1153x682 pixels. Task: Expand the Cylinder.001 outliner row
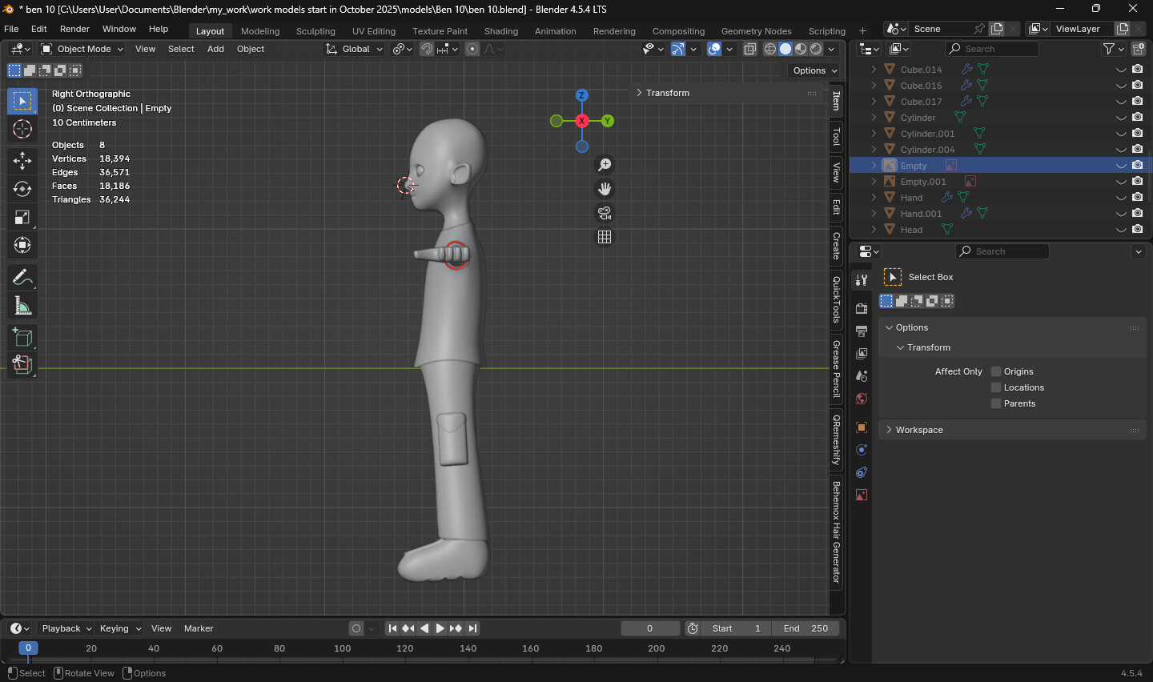[874, 134]
